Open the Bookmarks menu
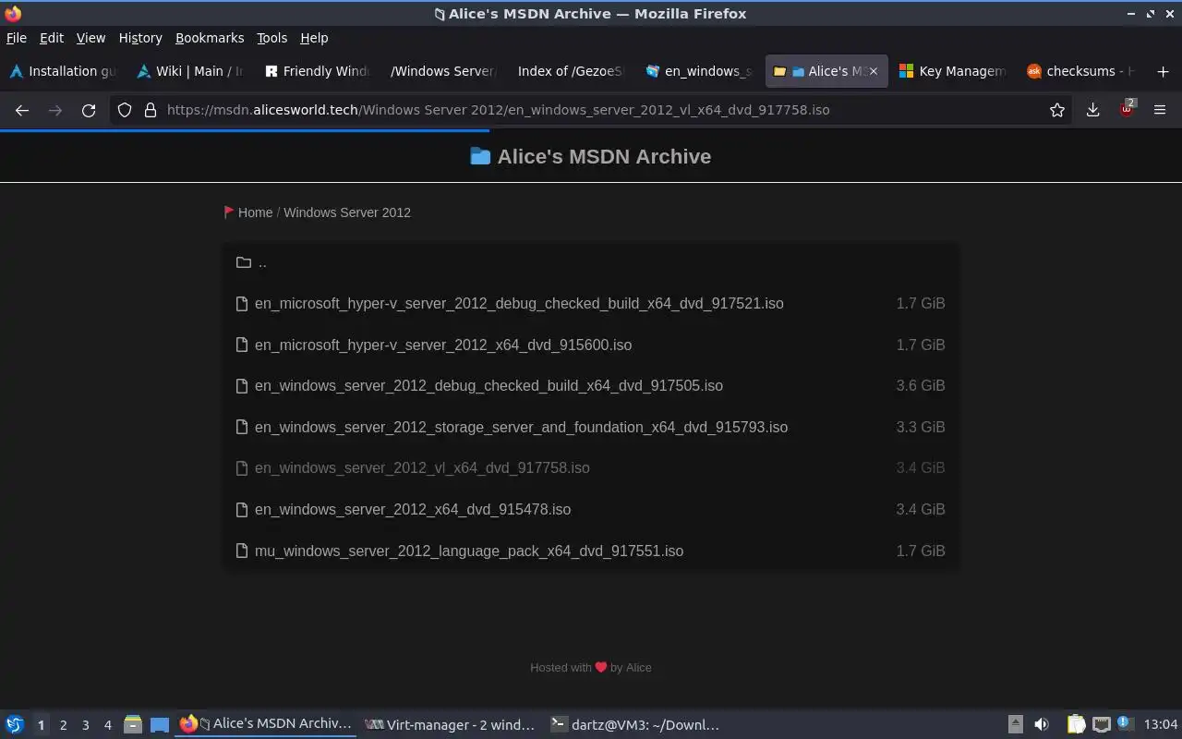 coord(210,38)
